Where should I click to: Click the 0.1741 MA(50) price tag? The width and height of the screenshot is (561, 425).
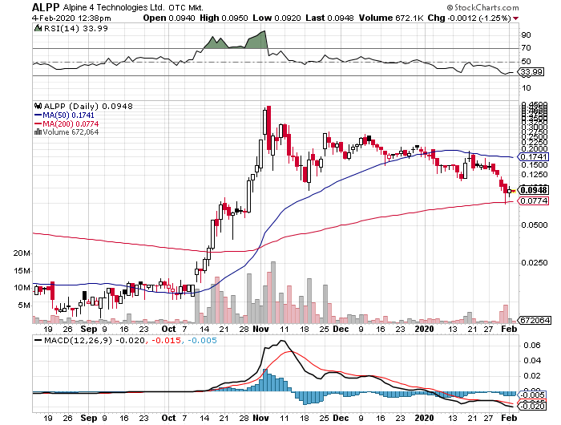pos(533,157)
